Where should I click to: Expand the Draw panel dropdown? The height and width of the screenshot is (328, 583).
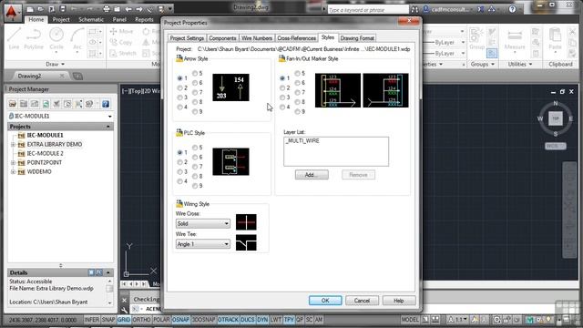(55, 65)
